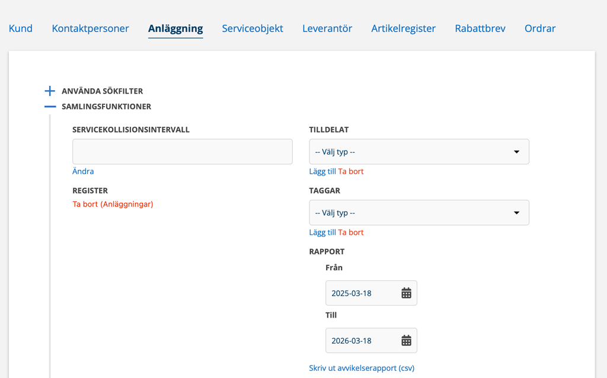Open the calendar picker for Till date
This screenshot has width=607, height=378.
tap(406, 341)
